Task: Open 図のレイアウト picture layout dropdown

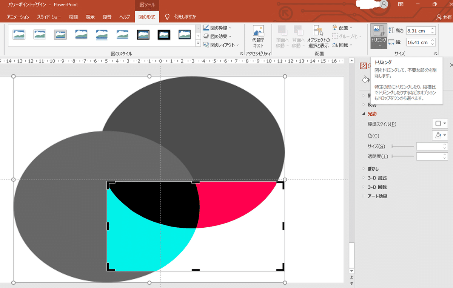Action: click(x=221, y=45)
